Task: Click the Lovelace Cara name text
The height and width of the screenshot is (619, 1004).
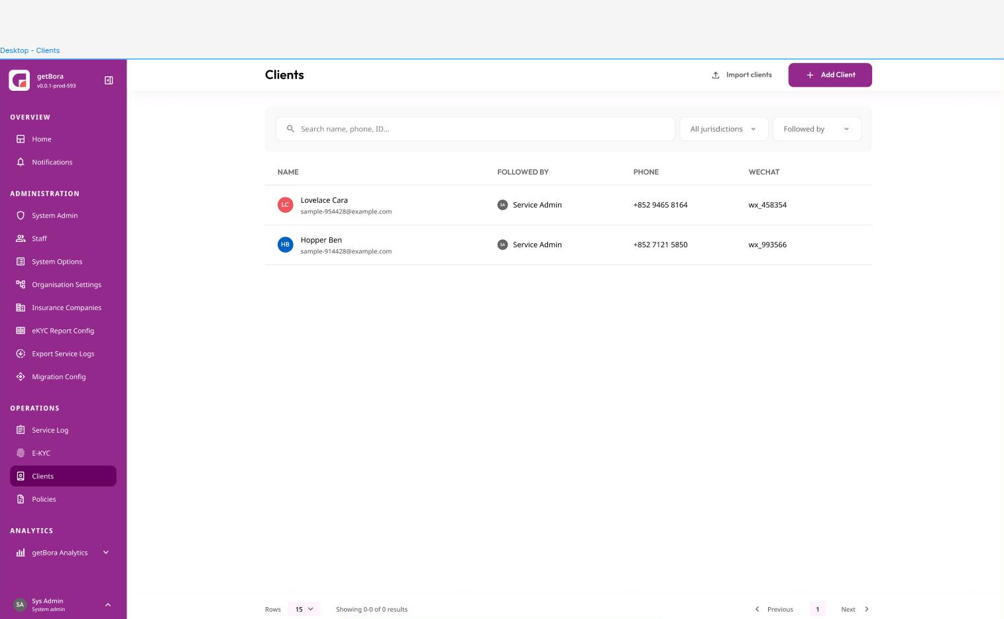Action: coord(324,200)
